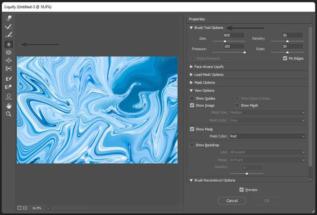This screenshot has width=317, height=215.
Task: Open the 16.9% zoom level dropdown
Action: (x=48, y=208)
